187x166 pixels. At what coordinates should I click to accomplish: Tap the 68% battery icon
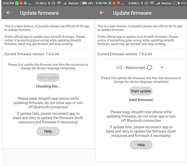click(x=83, y=3)
